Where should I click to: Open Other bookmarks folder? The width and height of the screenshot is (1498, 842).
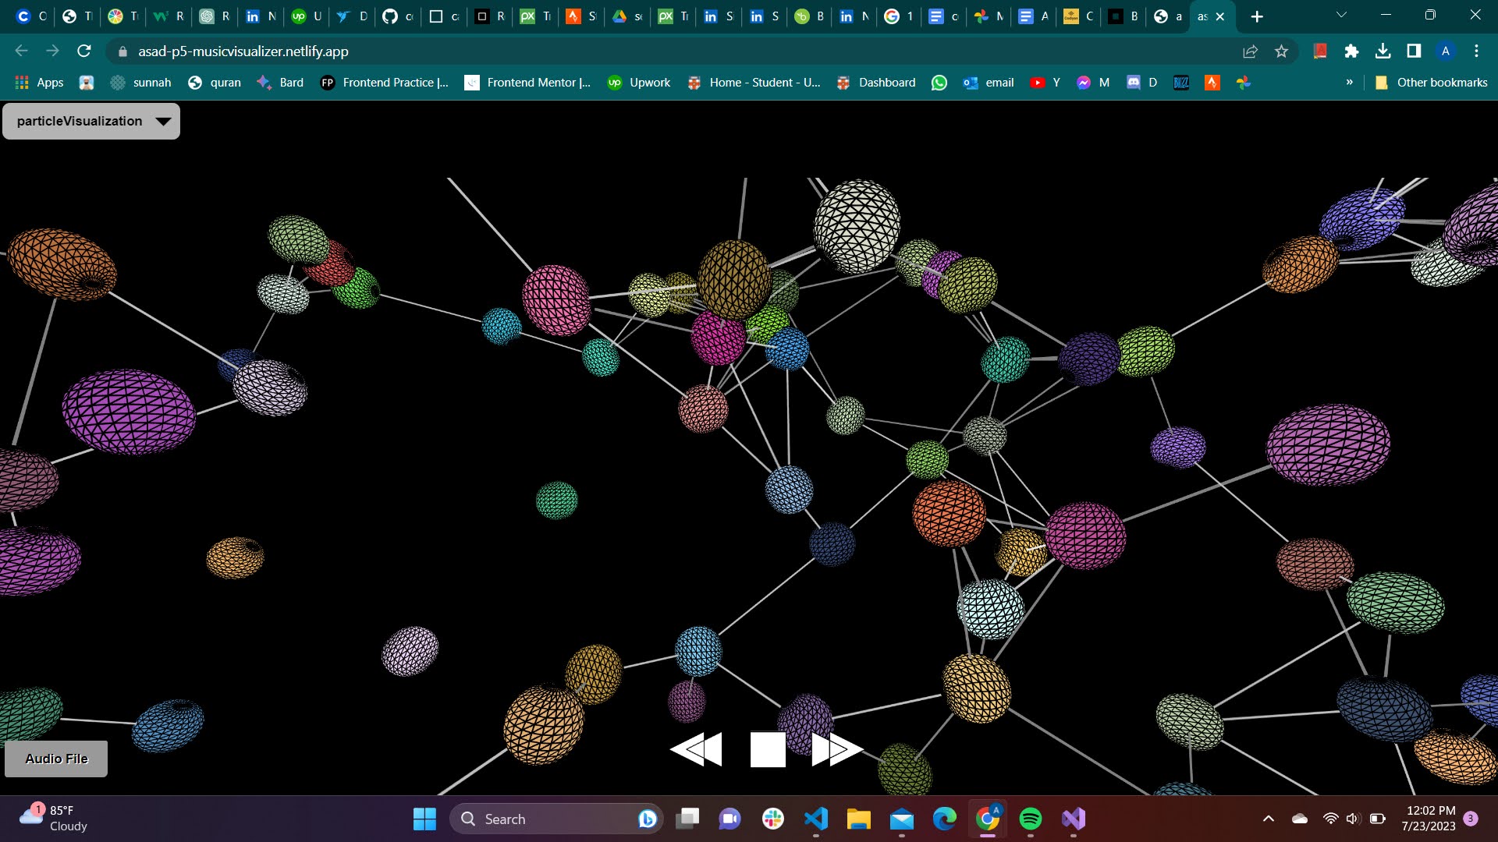1431,83
